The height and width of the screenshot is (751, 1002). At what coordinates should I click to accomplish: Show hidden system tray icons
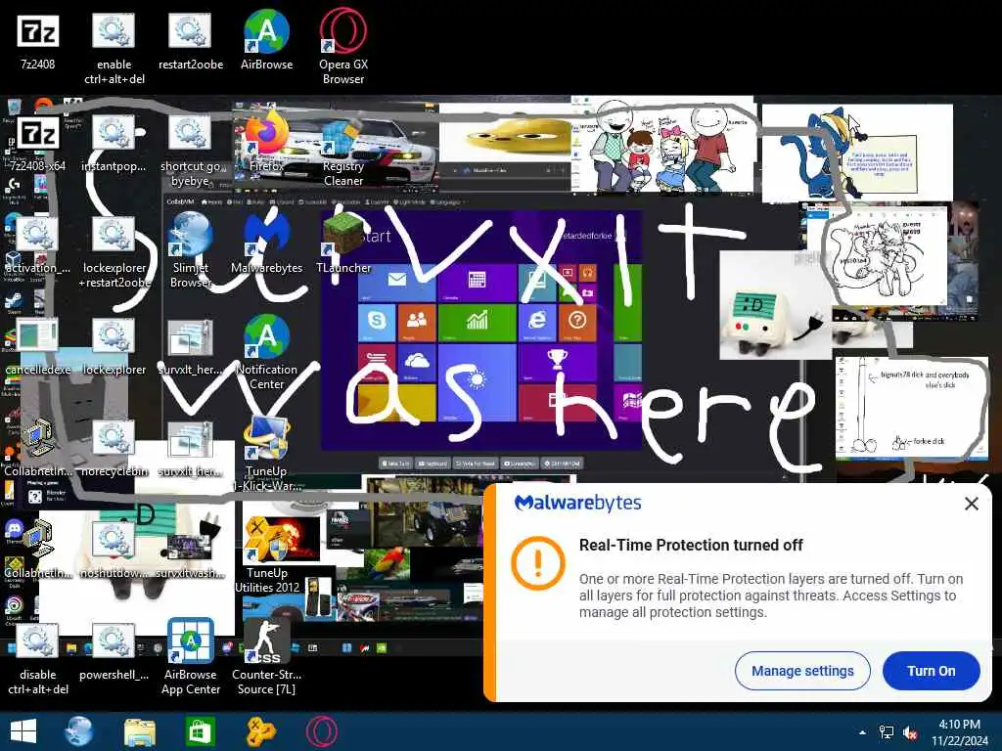(862, 732)
